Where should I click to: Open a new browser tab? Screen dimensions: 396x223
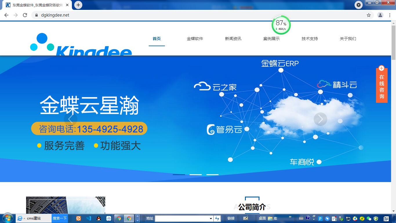[78, 5]
